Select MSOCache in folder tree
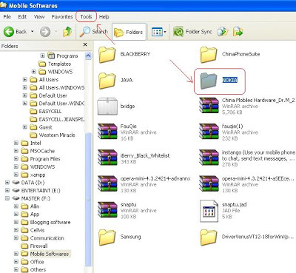The image size is (296, 273). coord(42,151)
